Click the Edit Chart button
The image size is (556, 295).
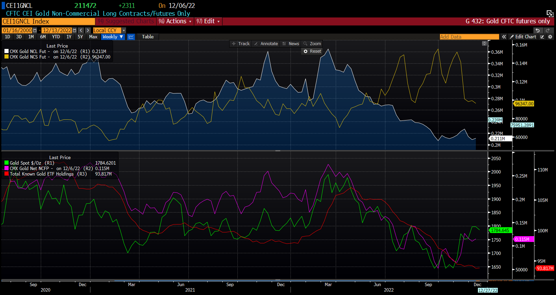(523, 37)
